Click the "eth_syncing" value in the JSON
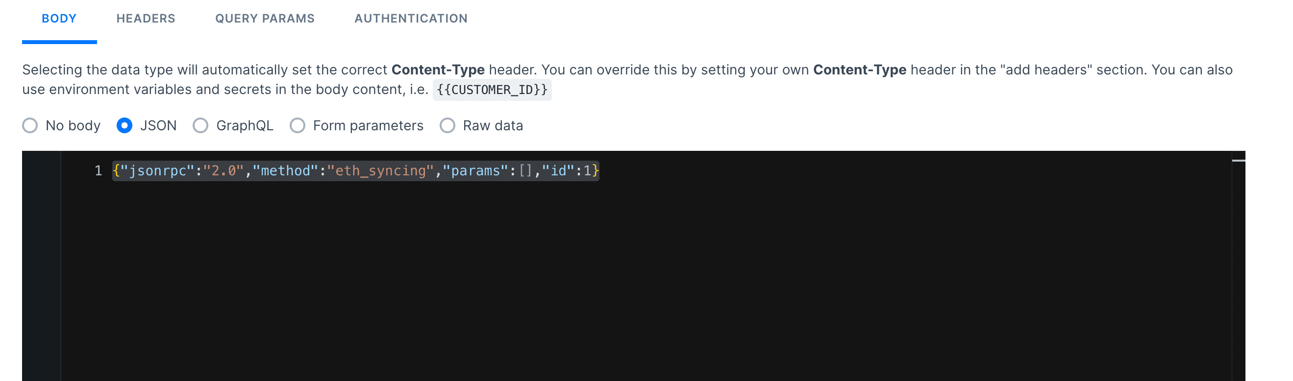Image resolution: width=1293 pixels, height=381 pixels. coord(380,171)
